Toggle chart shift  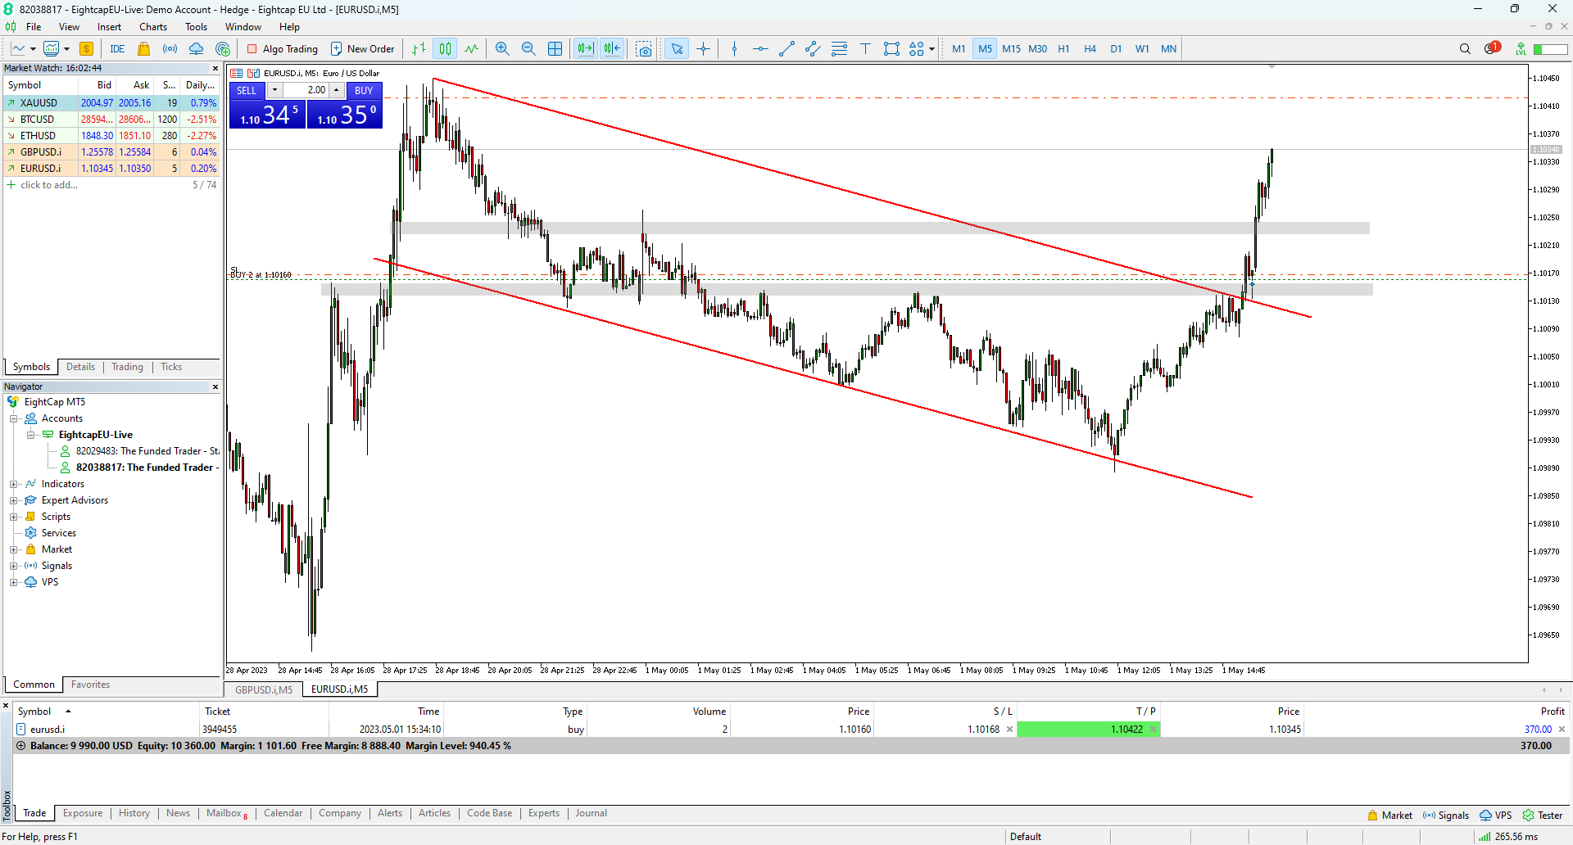612,49
